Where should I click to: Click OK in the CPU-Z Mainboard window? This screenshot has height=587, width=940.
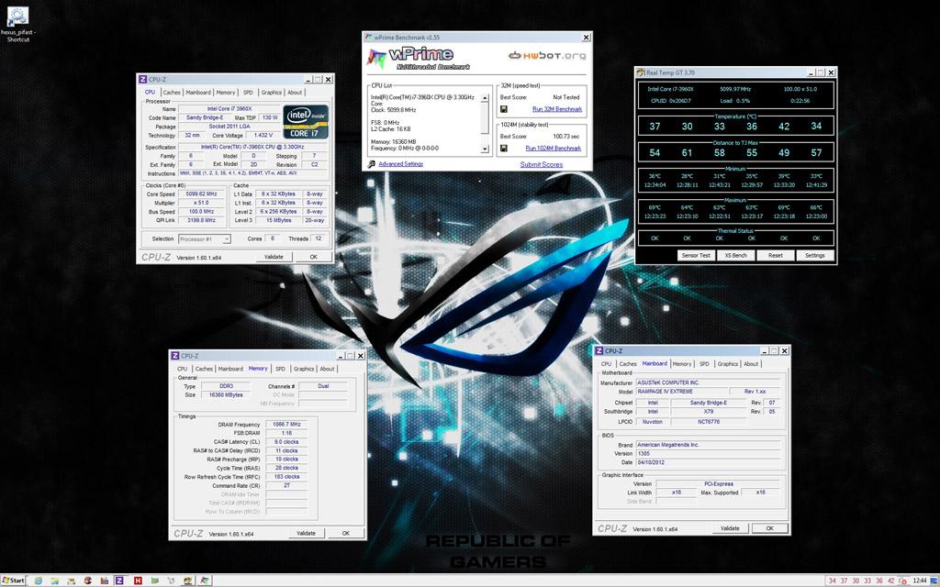click(770, 528)
